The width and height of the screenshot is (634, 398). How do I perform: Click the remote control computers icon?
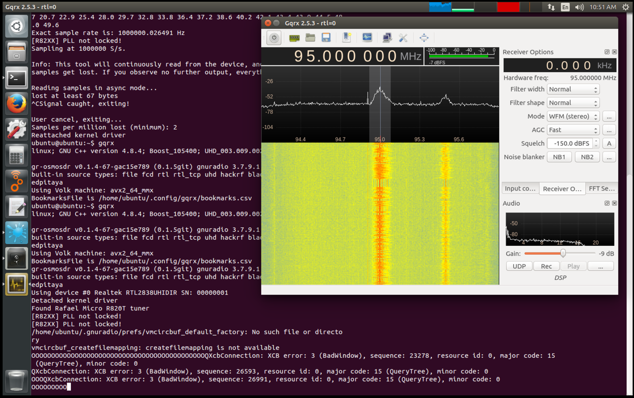[x=387, y=38]
